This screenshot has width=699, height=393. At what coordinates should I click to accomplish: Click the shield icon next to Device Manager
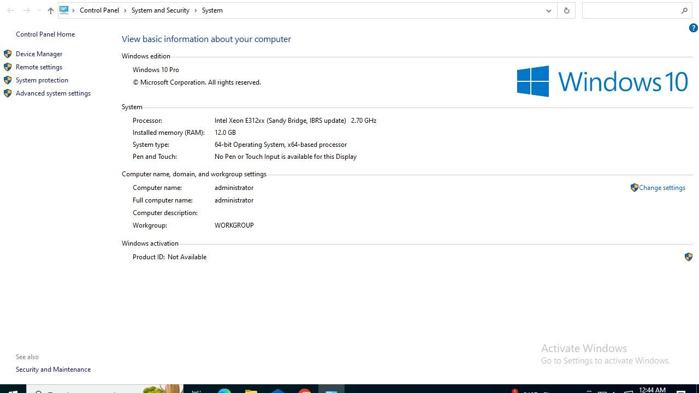point(8,54)
